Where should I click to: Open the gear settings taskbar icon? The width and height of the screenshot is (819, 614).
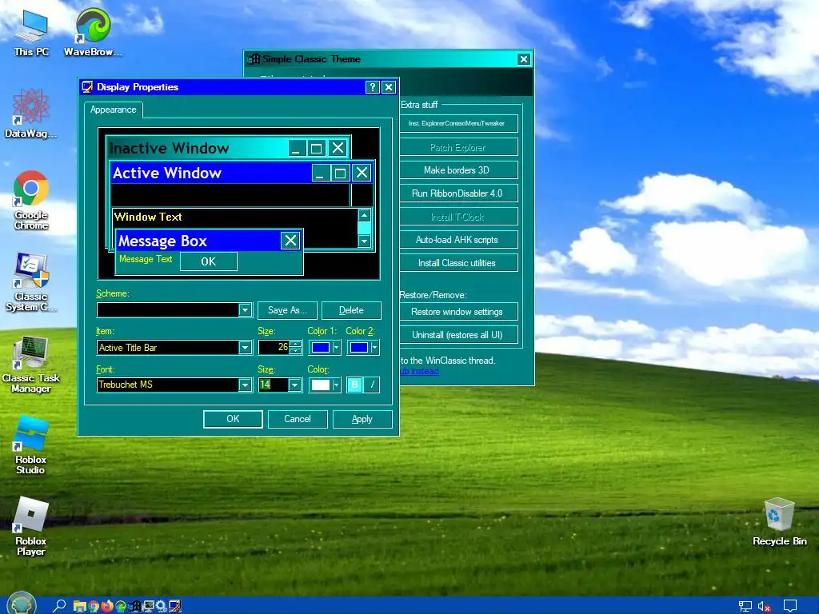tap(162, 606)
